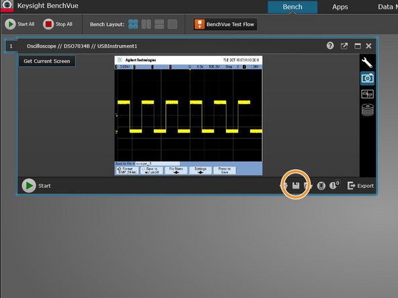
Task: Open BenchVue Test Flow
Action: pyautogui.click(x=225, y=24)
